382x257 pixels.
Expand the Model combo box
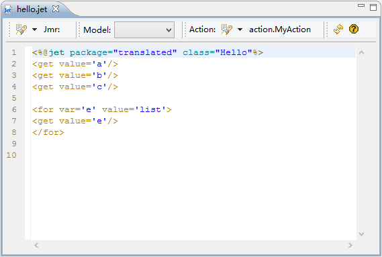(144, 30)
